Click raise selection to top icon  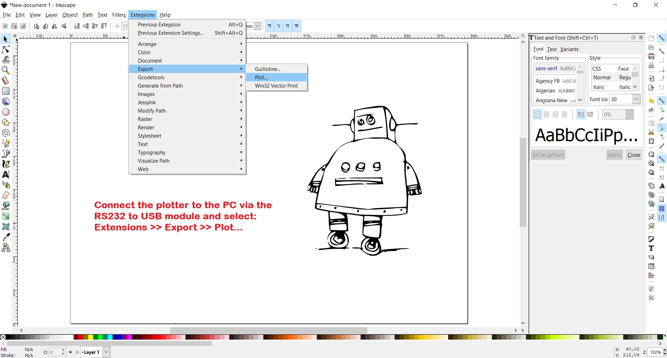click(x=104, y=26)
